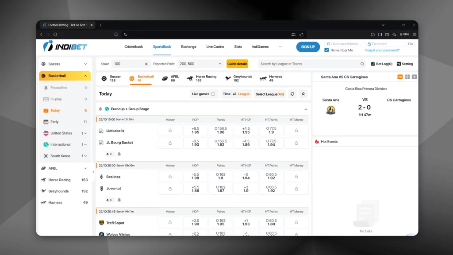Show 4 more markets for Lietkabelis match
This screenshot has width=453, height=255.
(x=109, y=154)
